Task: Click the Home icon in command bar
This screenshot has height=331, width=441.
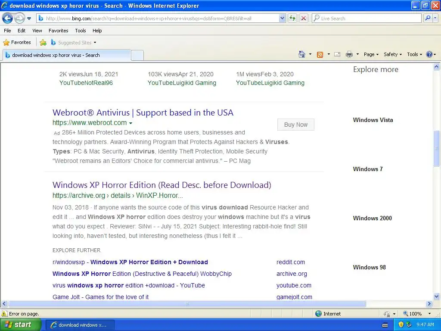Action: [302, 54]
